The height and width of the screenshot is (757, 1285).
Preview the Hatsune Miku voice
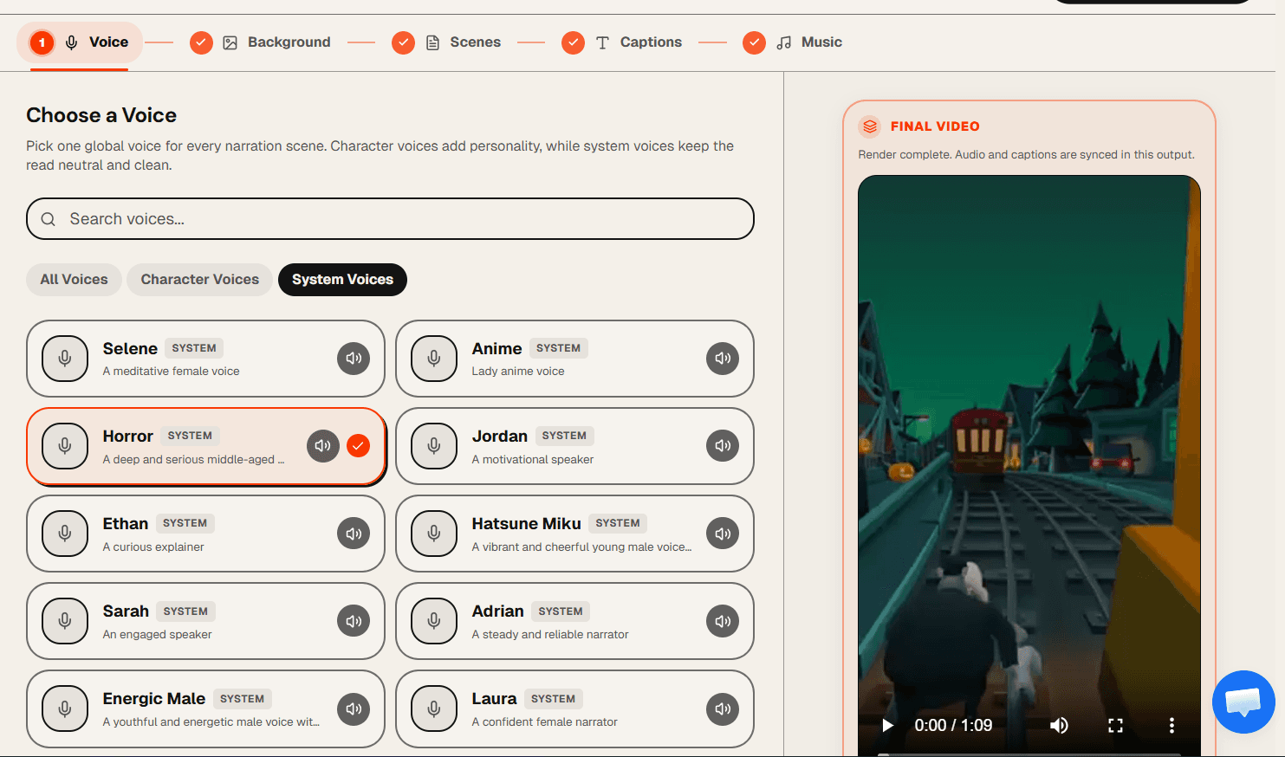[x=723, y=534]
